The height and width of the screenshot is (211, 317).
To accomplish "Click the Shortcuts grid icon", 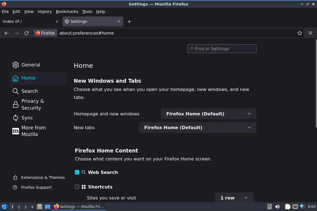I will 83,187.
